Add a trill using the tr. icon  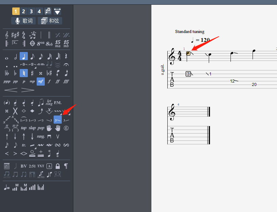24,145
